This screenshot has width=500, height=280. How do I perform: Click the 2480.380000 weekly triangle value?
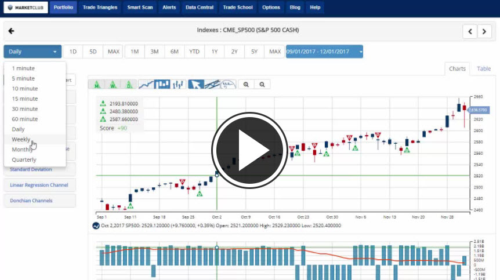tap(124, 111)
